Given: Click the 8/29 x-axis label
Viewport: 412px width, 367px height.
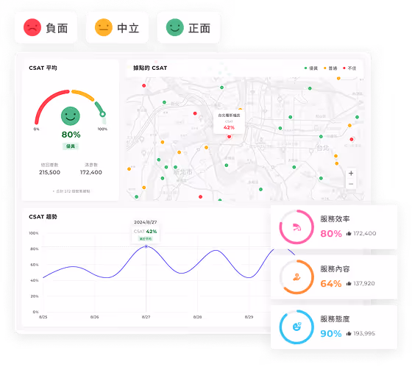Looking at the screenshot, I should (x=249, y=317).
